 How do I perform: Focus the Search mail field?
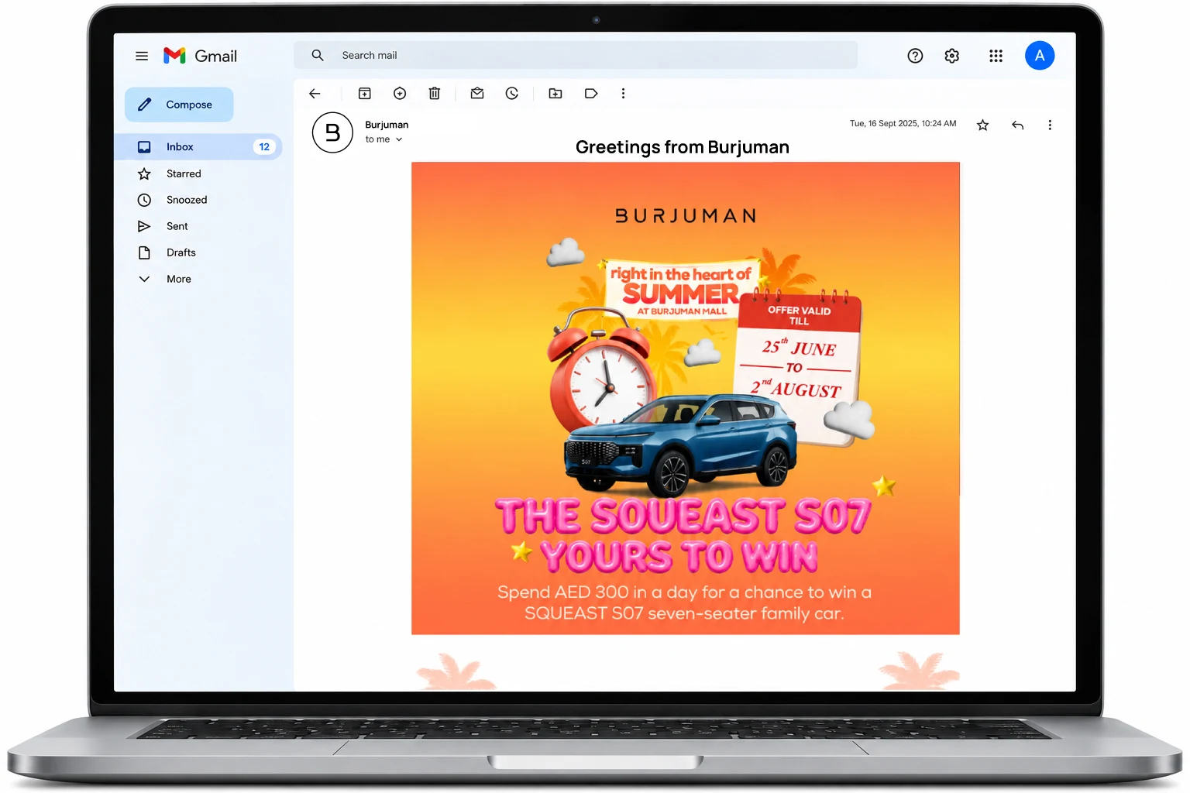click(576, 55)
